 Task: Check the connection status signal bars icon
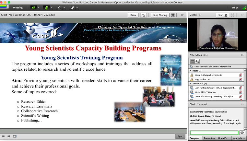click(244, 7)
